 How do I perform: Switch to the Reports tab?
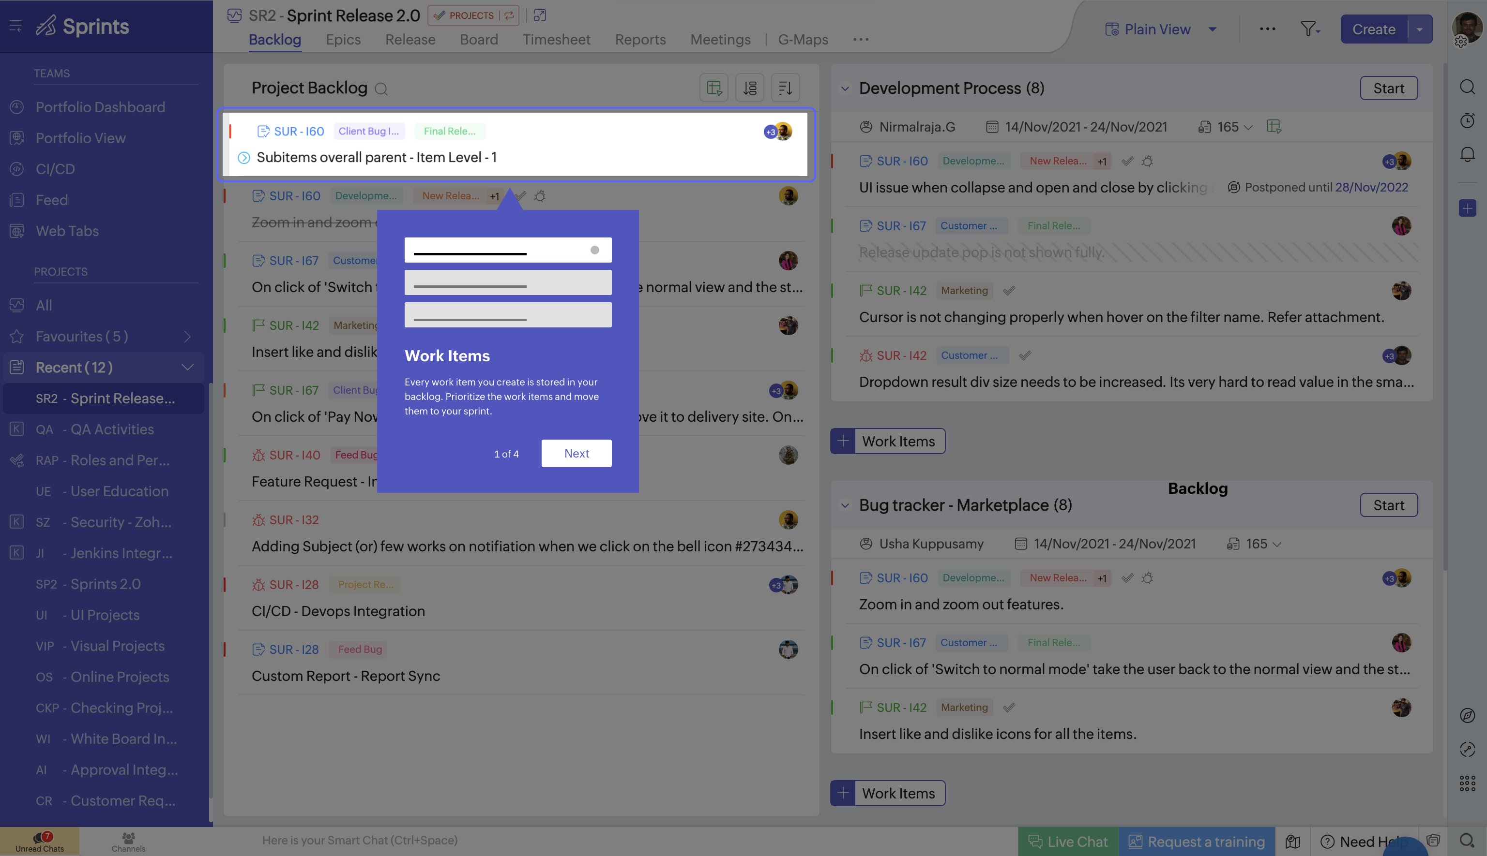pyautogui.click(x=640, y=39)
